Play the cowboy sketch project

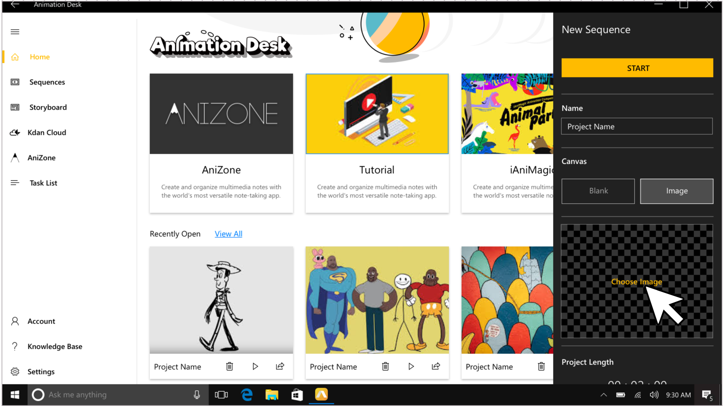point(255,366)
